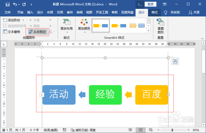Viewport: 206px width, 133px height.
Task: Open ribbon display options icon
Action: coord(165,4)
